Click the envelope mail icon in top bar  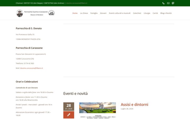(x=168, y=3)
